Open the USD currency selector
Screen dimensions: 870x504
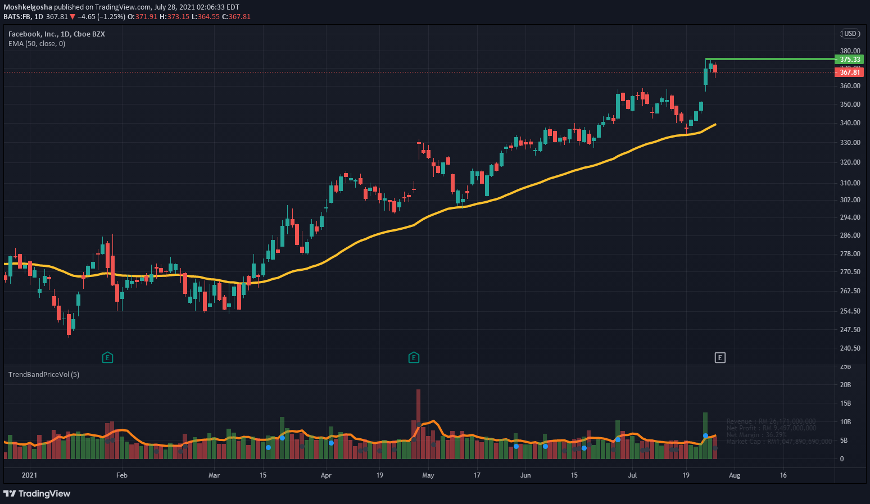coord(850,34)
